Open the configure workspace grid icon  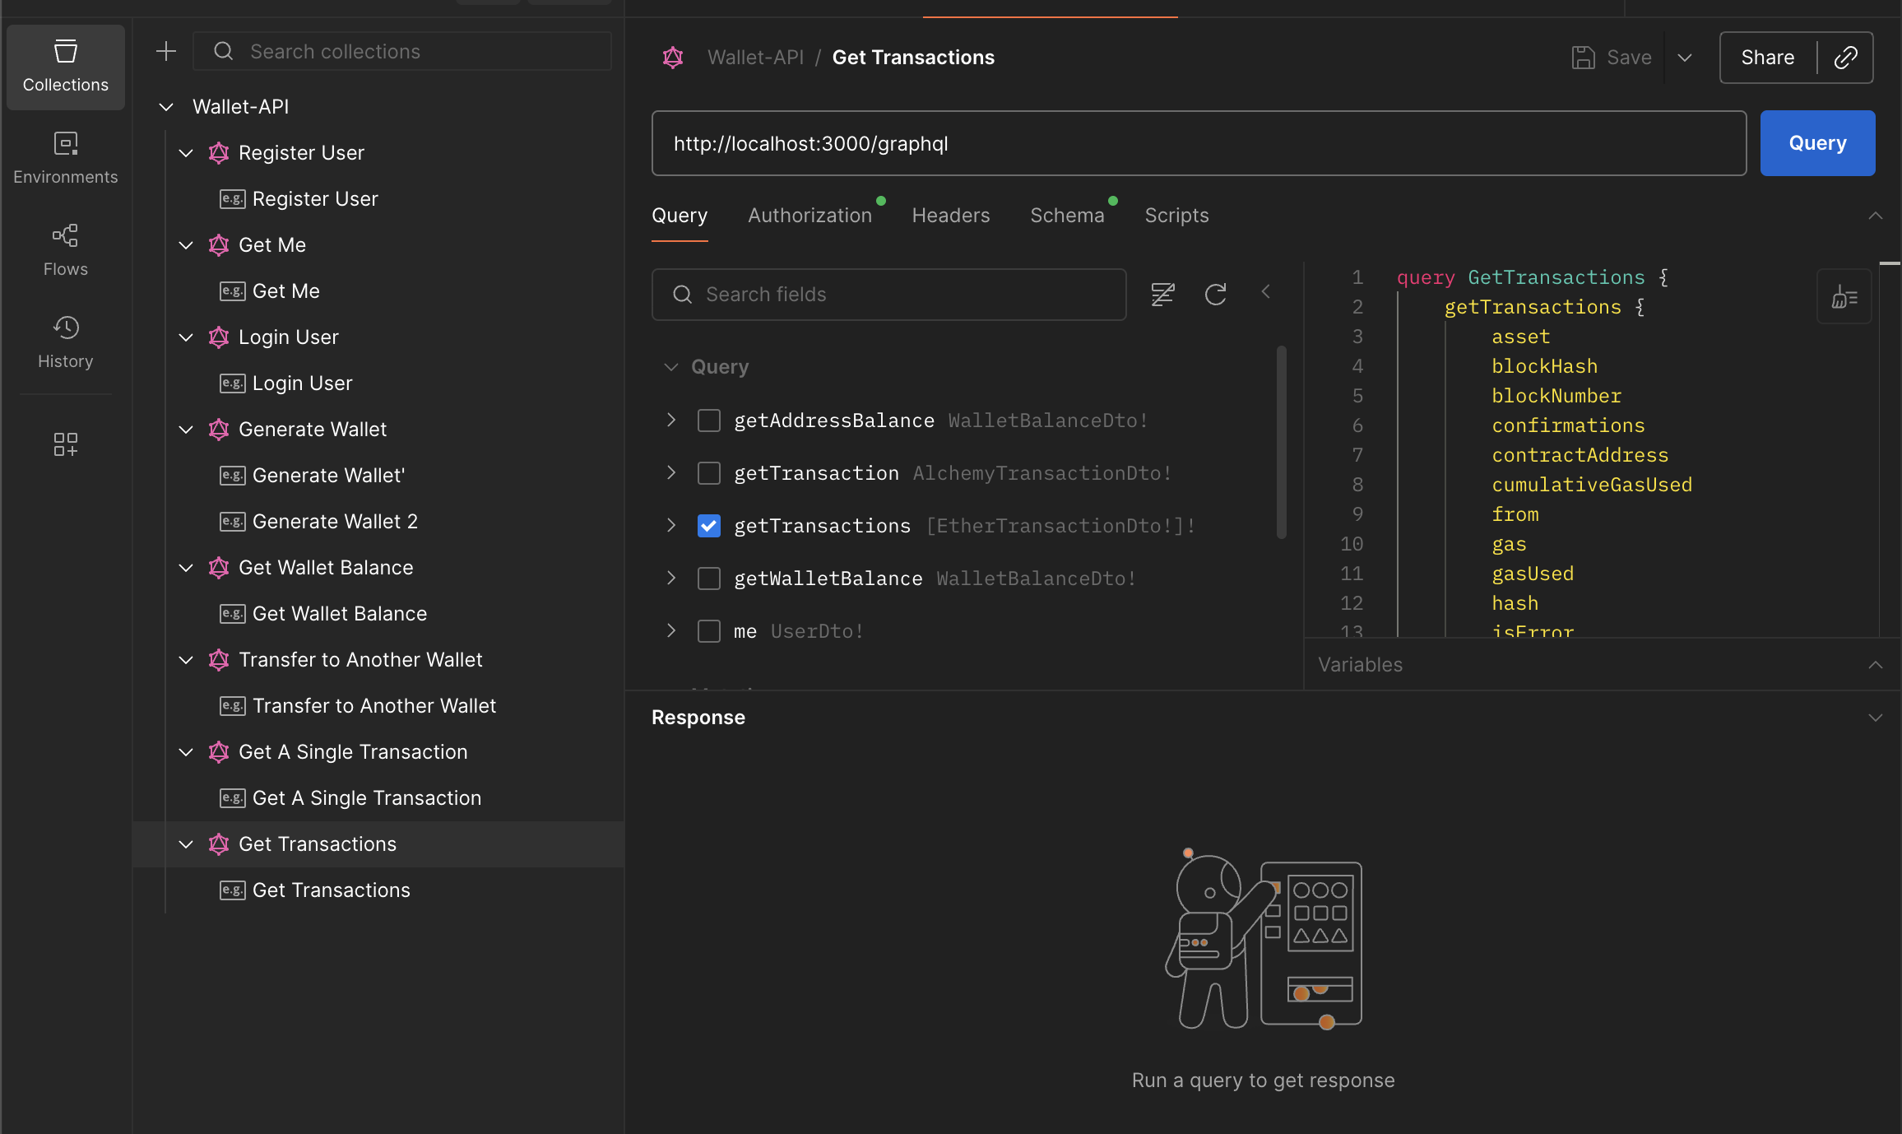65,444
